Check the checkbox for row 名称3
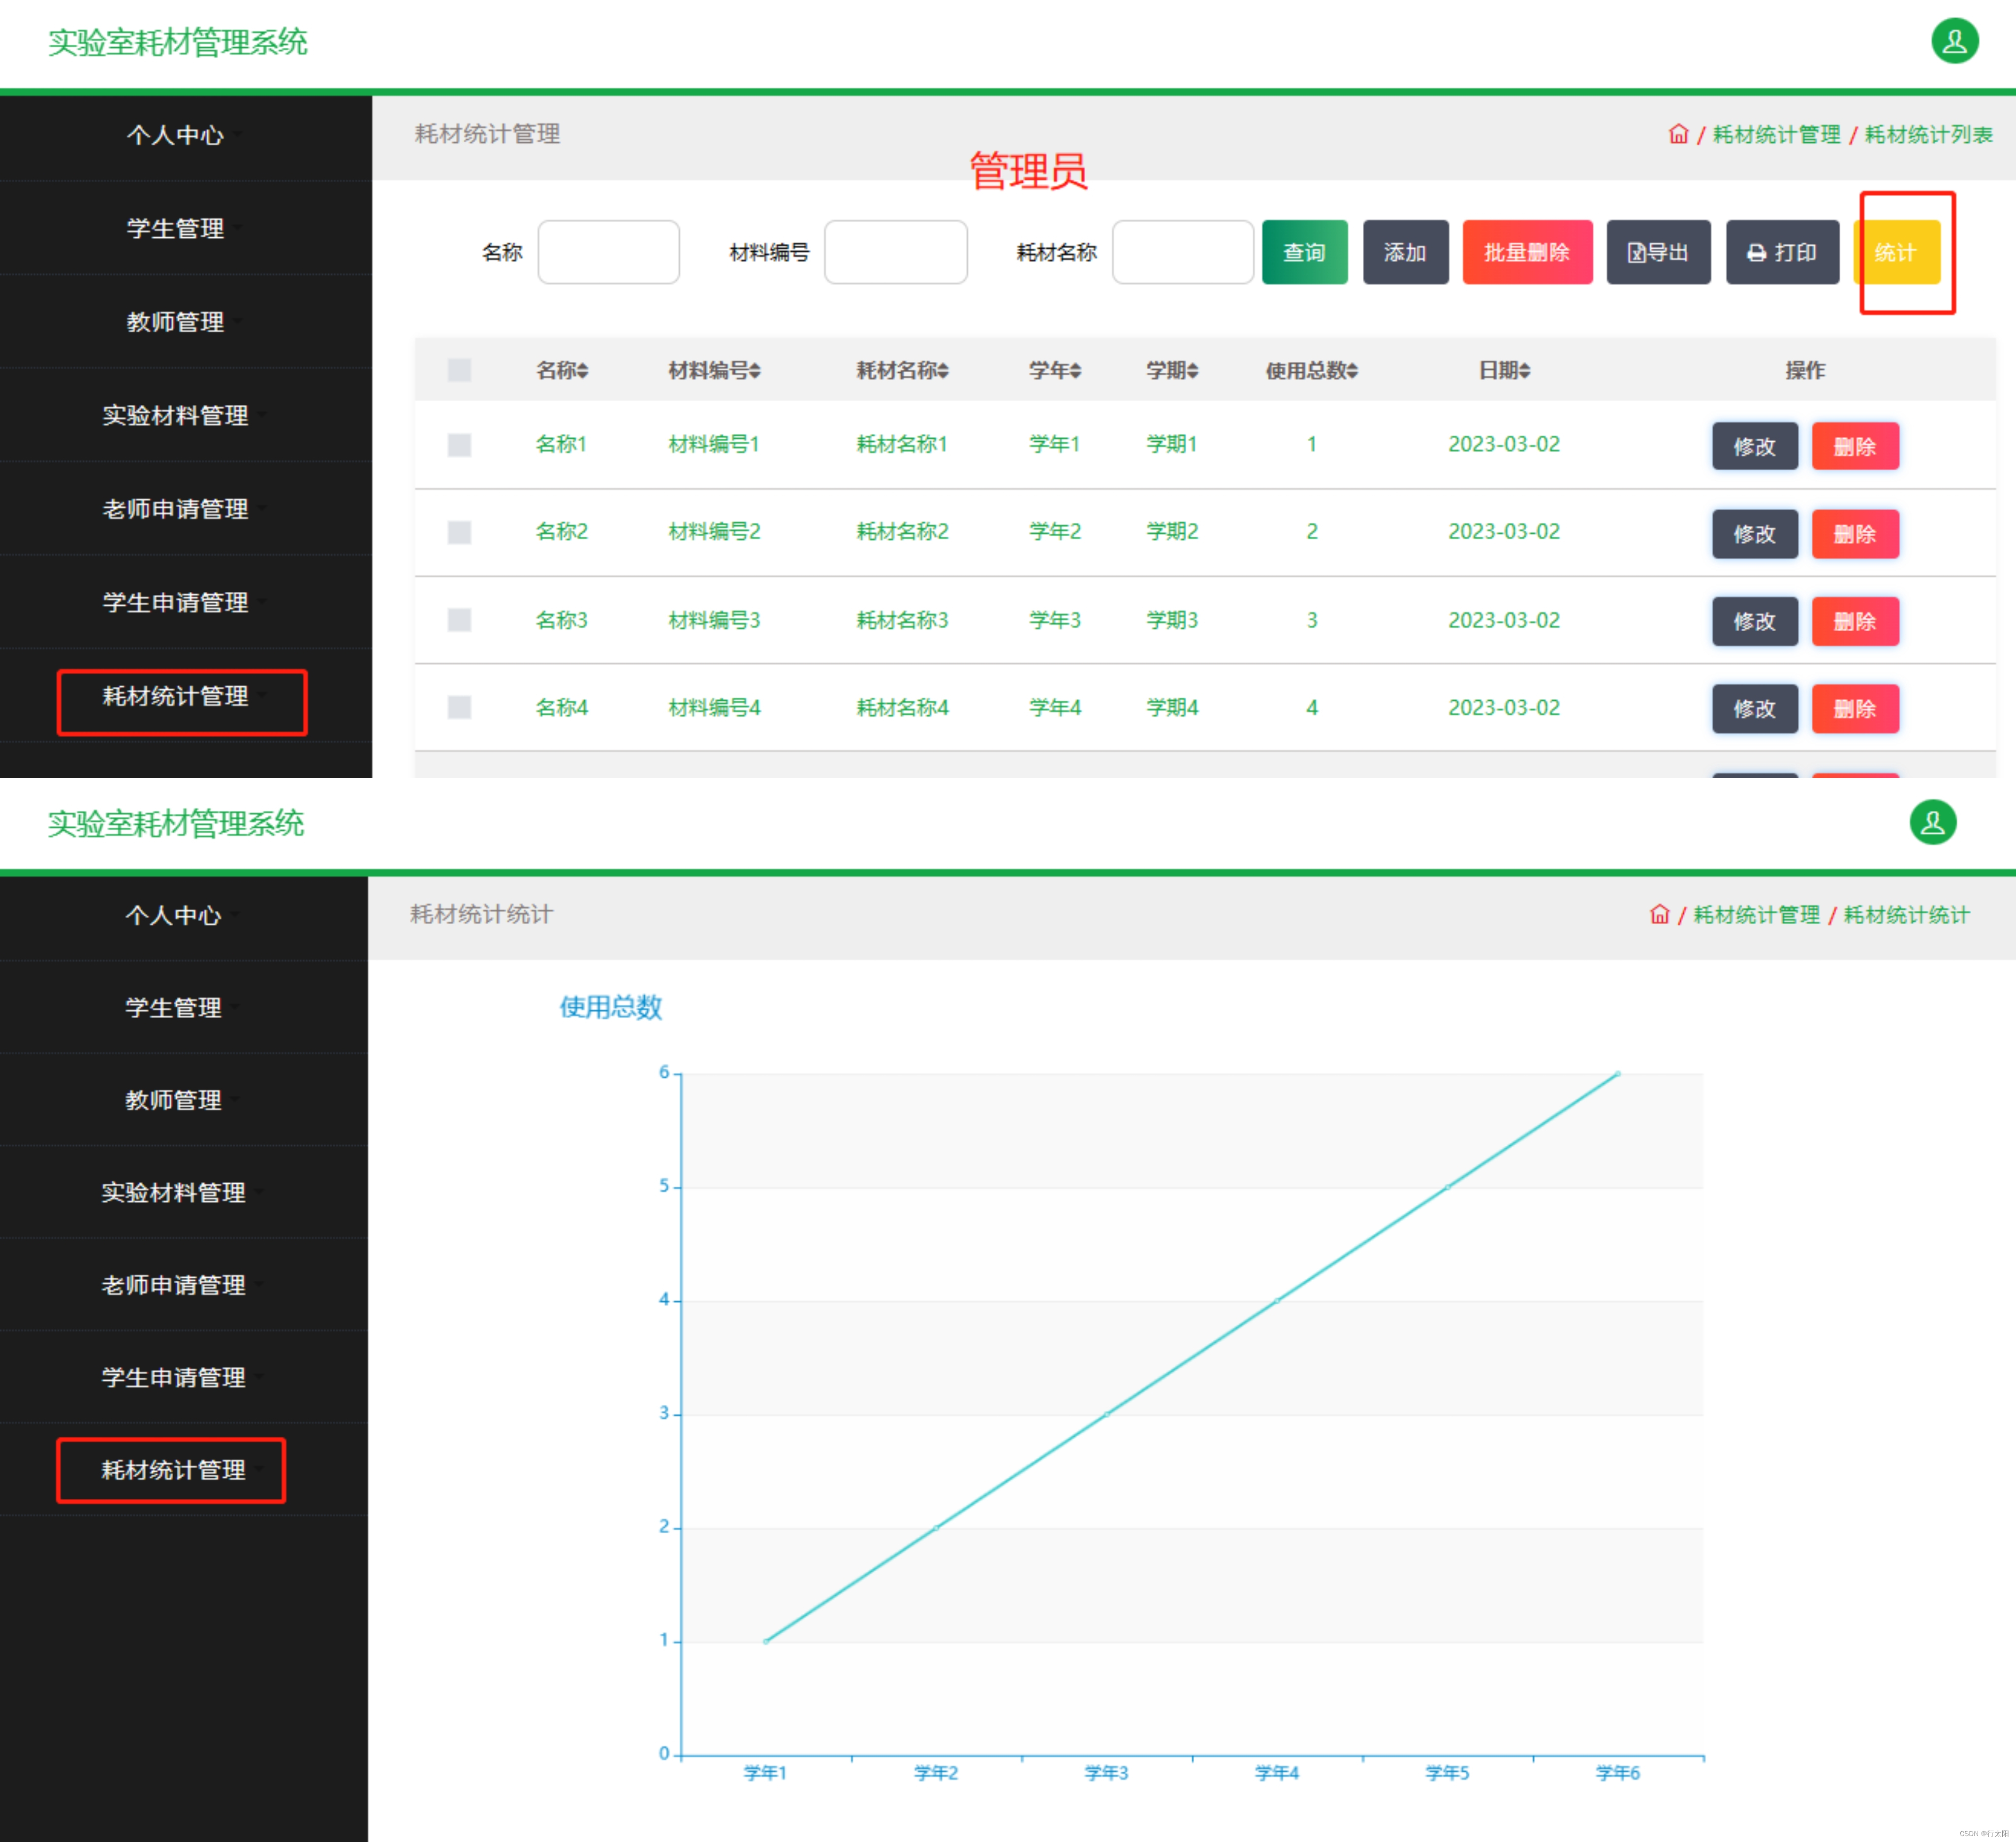This screenshot has height=1842, width=2016. 459,620
